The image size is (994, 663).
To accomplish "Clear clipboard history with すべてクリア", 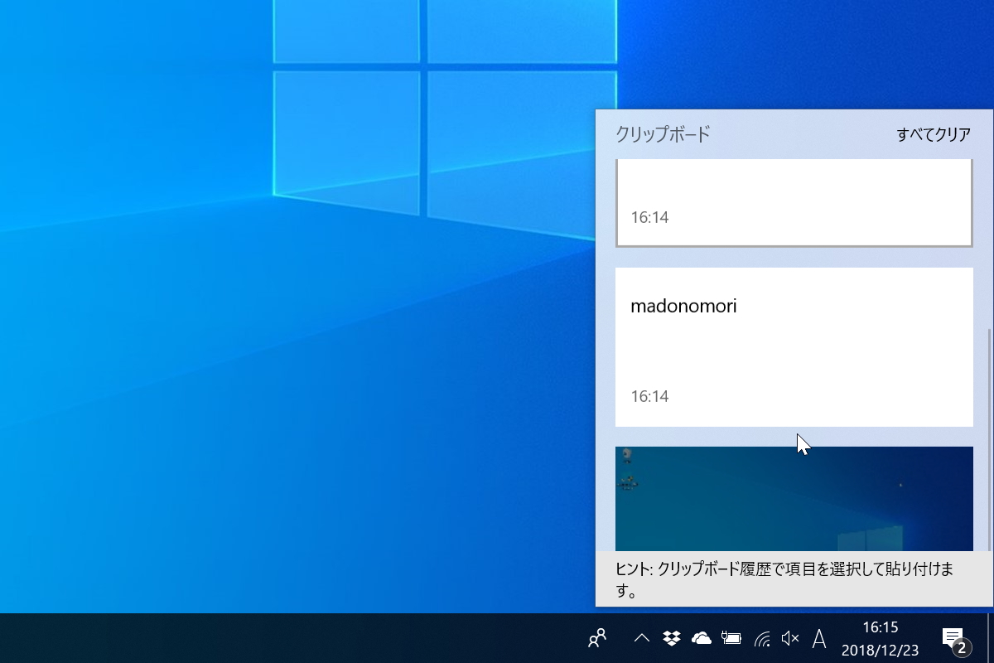I will tap(934, 134).
